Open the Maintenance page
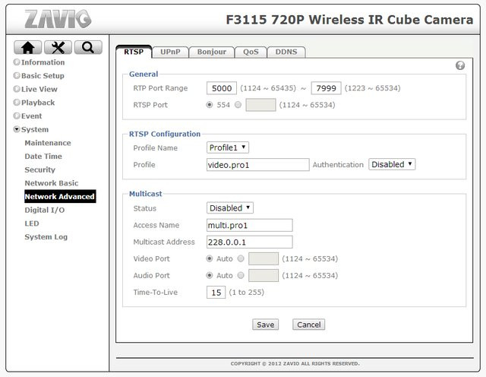Screen dimensions: 486x377 coord(48,143)
